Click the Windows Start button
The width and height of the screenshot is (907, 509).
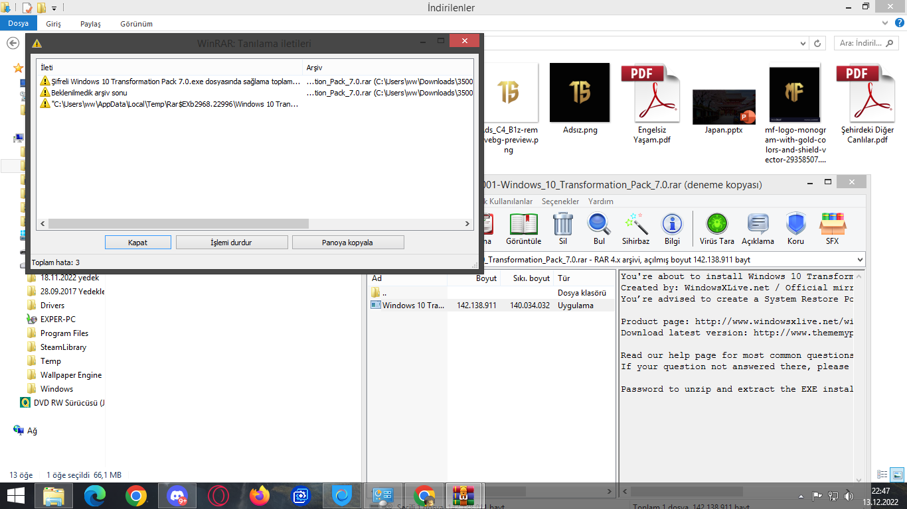point(15,496)
